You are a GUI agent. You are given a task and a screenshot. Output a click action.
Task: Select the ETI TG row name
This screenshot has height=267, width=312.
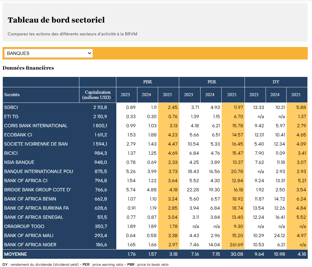point(11,117)
